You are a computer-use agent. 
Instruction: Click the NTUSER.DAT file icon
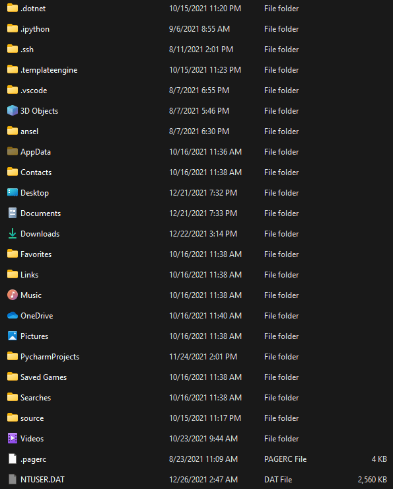click(13, 479)
